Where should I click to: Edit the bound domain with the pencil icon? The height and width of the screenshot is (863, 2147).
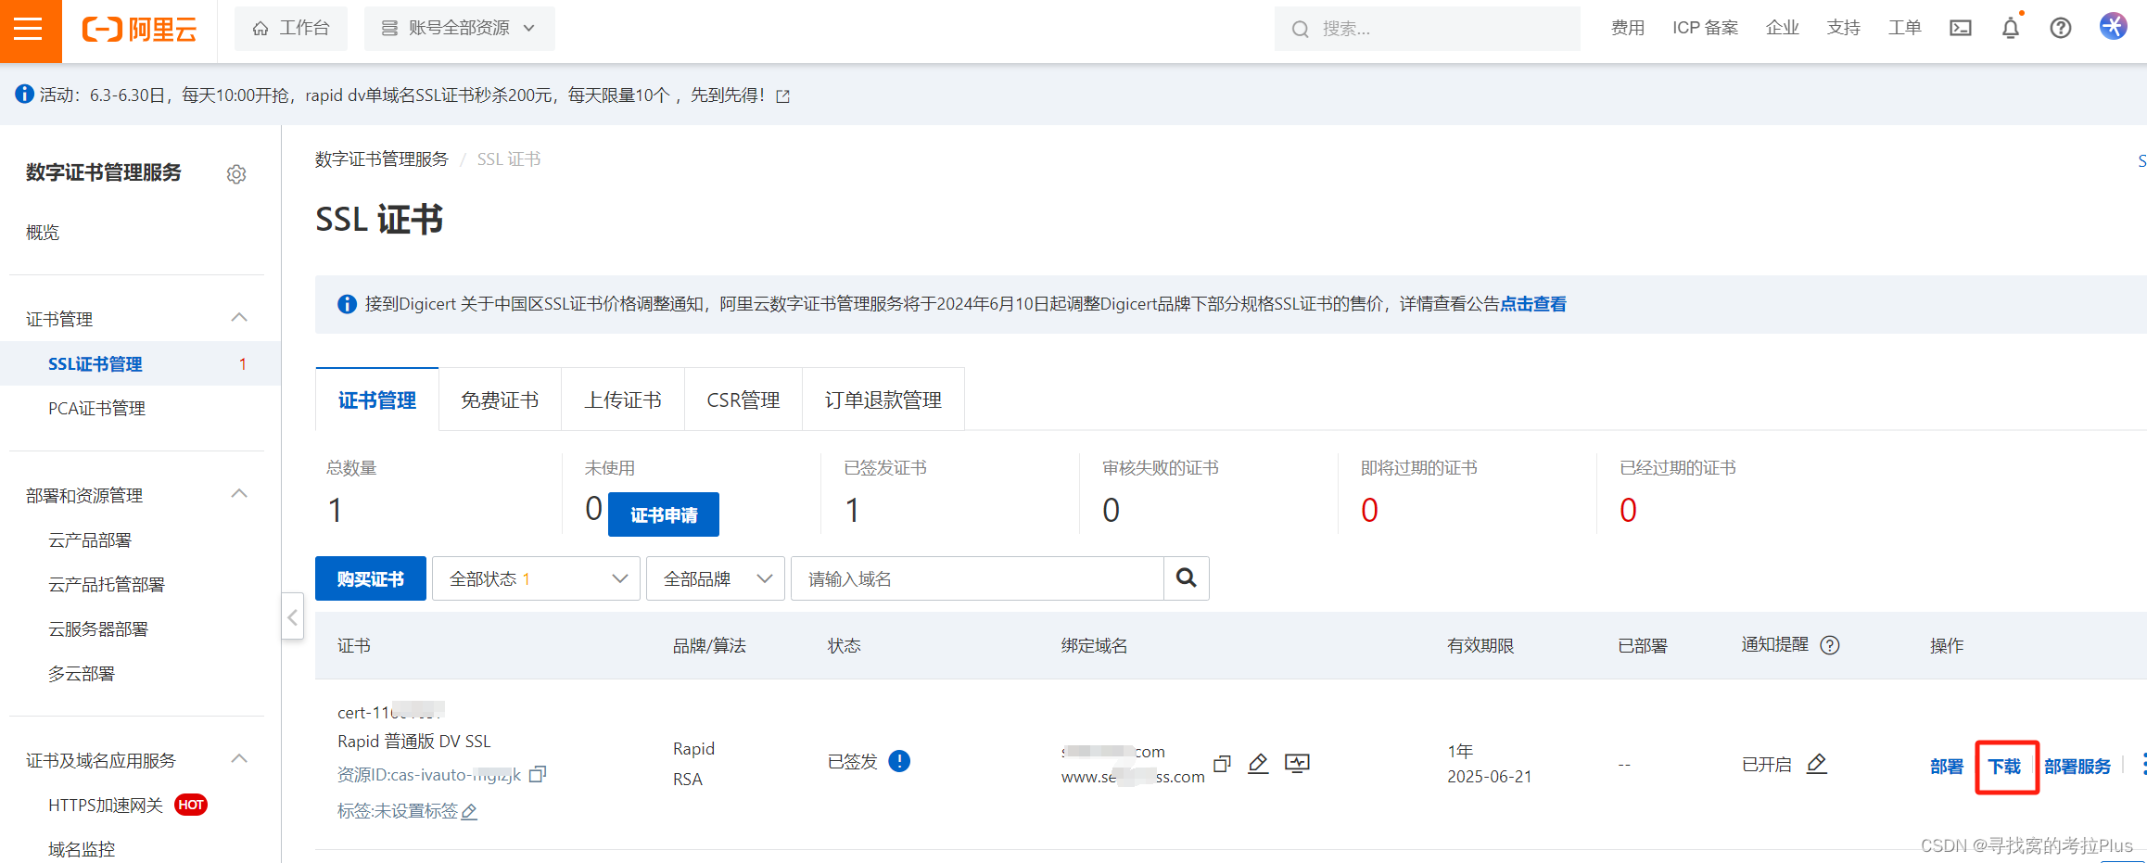click(x=1258, y=764)
